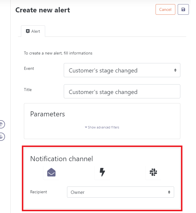Click the arrows on the Event select box
The image size is (196, 213).
click(x=175, y=70)
